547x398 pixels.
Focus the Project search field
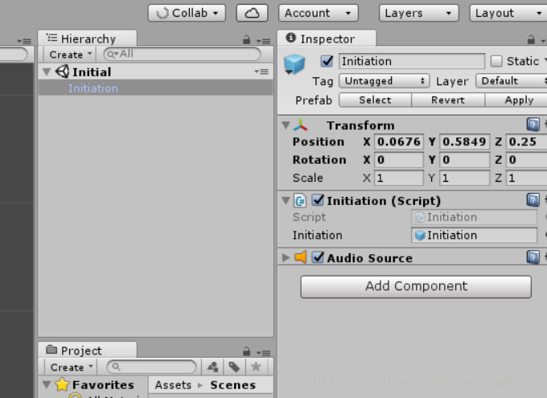152,367
